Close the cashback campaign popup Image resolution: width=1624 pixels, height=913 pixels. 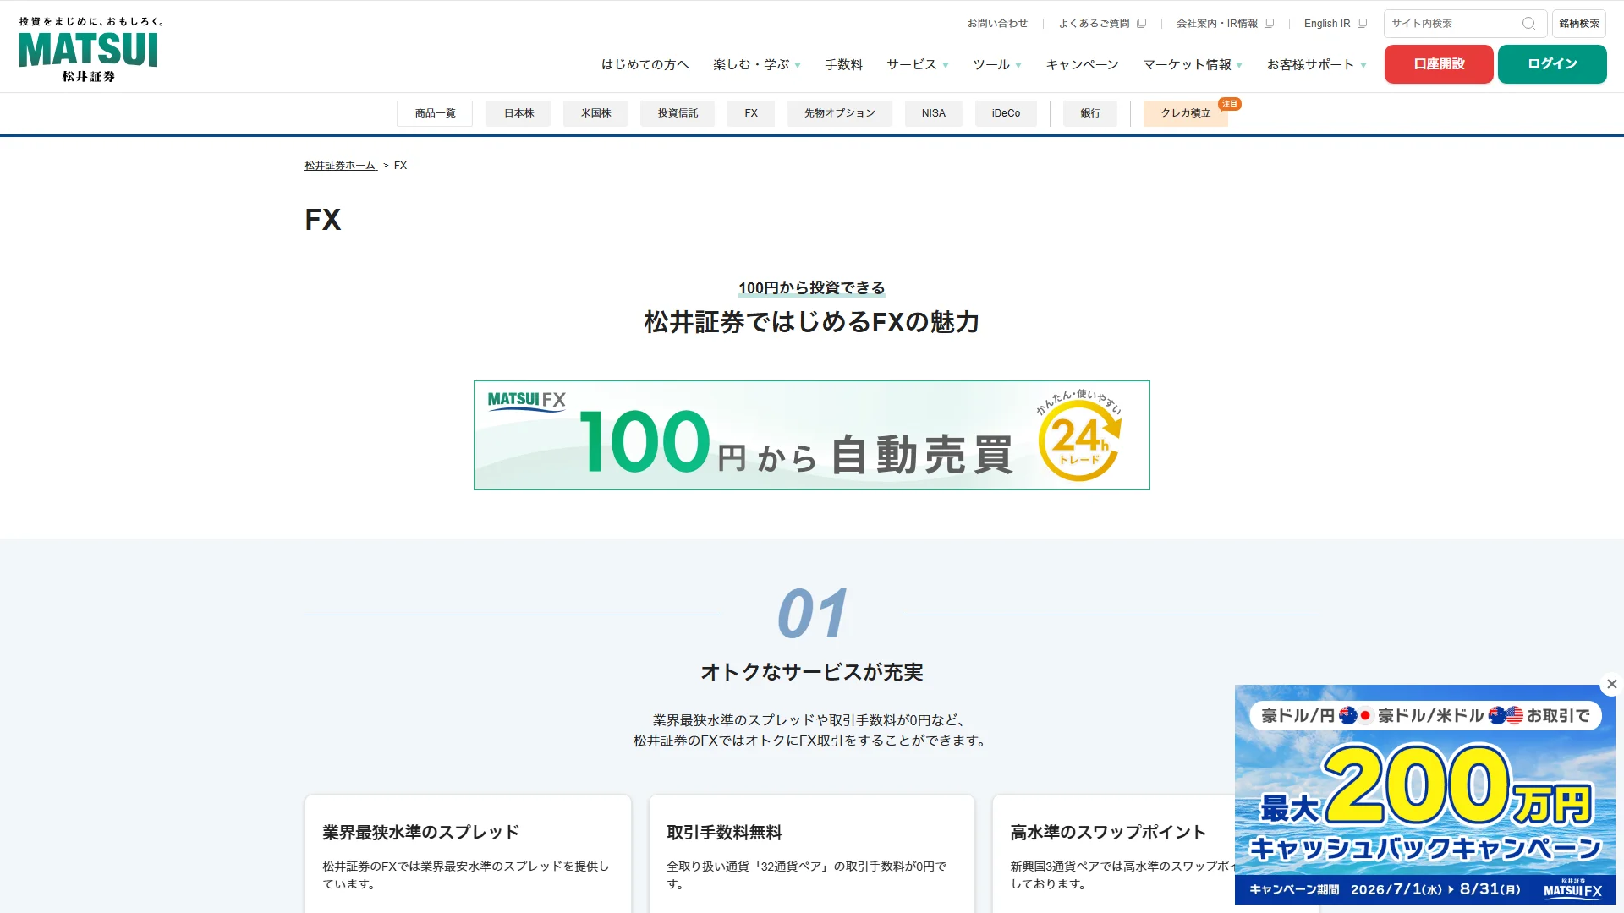point(1611,684)
